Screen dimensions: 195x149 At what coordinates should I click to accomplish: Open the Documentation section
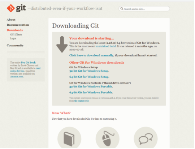pos(18,25)
